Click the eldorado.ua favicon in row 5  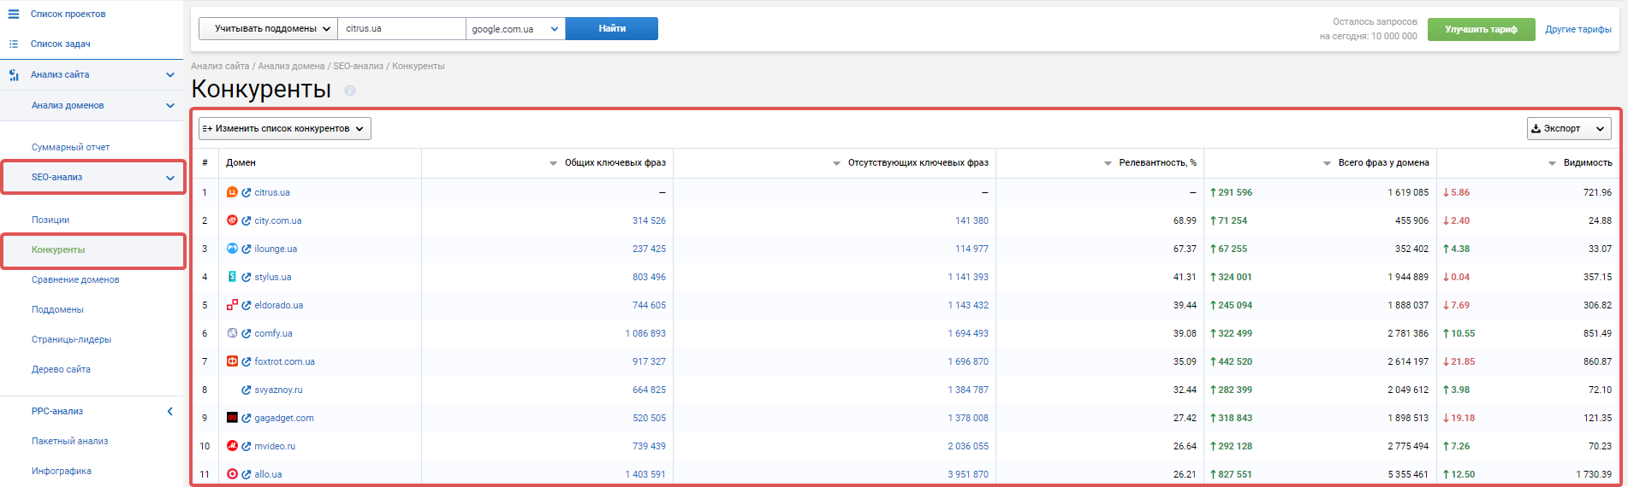pos(232,305)
